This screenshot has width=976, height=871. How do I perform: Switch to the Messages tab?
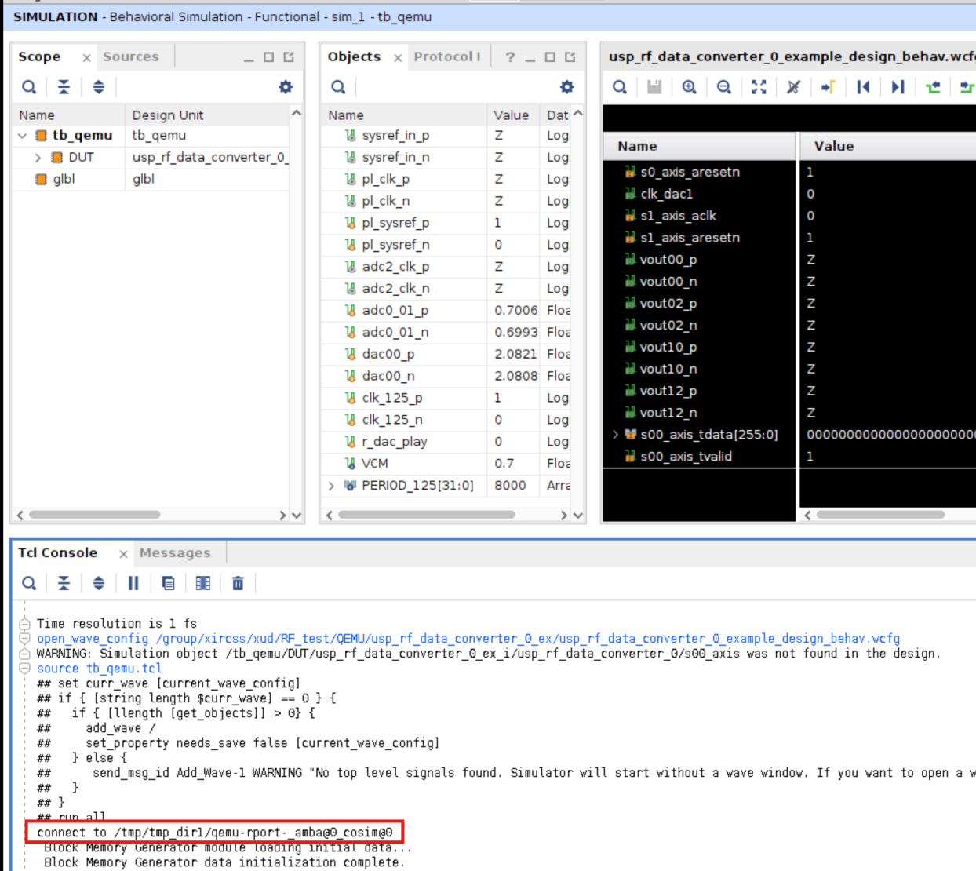point(174,552)
